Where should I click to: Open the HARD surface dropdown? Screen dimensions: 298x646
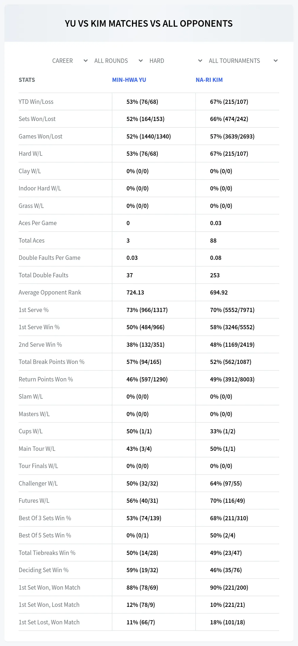176,61
